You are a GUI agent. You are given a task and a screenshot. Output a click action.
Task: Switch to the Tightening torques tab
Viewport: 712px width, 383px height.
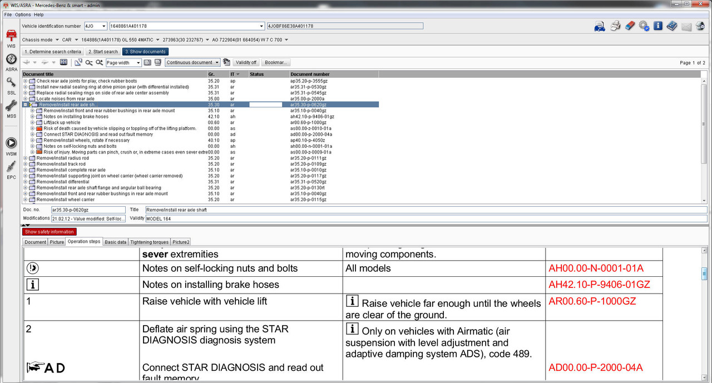click(x=149, y=242)
